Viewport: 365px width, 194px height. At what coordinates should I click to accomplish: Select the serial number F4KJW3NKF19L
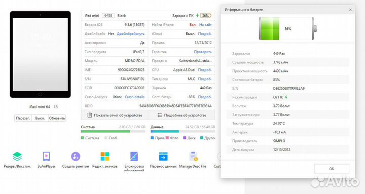pyautogui.click(x=132, y=79)
